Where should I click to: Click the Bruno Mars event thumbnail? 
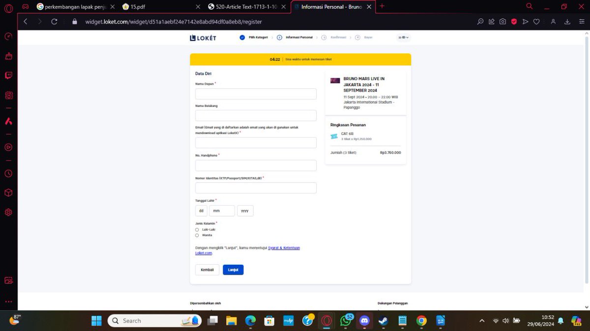[x=335, y=81]
